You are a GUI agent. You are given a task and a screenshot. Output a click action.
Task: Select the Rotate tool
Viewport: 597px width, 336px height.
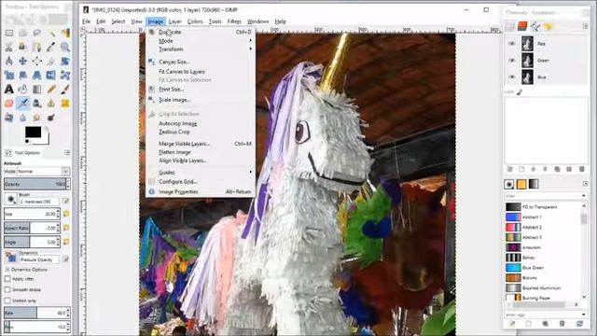tap(65, 61)
